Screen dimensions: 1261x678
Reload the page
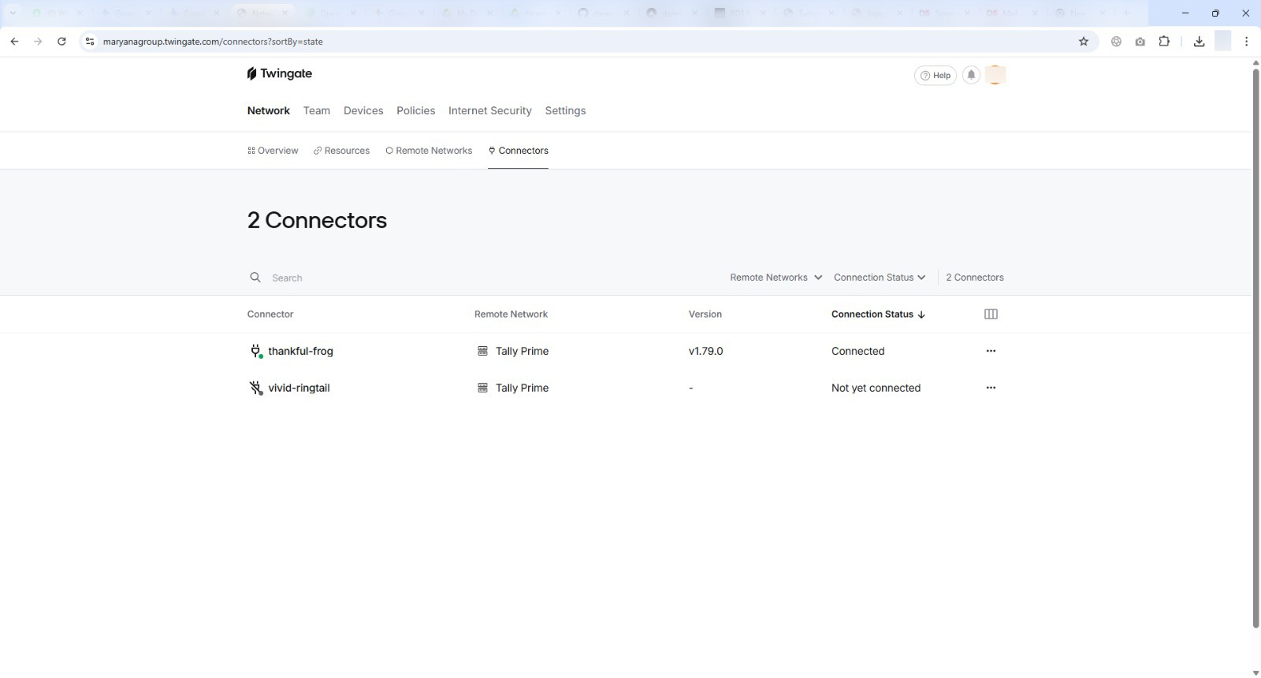tap(61, 42)
